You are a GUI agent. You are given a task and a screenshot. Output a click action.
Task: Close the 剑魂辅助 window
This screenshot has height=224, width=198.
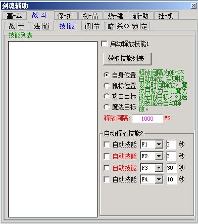click(194, 6)
